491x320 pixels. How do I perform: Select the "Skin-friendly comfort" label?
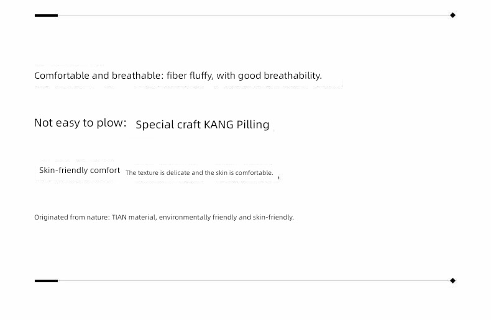(80, 171)
